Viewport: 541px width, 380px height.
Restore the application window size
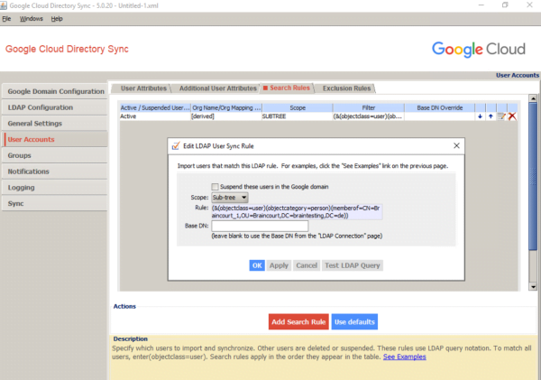(x=505, y=5)
